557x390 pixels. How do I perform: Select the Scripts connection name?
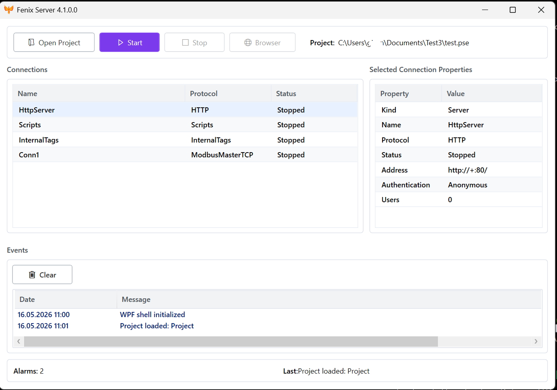[30, 125]
